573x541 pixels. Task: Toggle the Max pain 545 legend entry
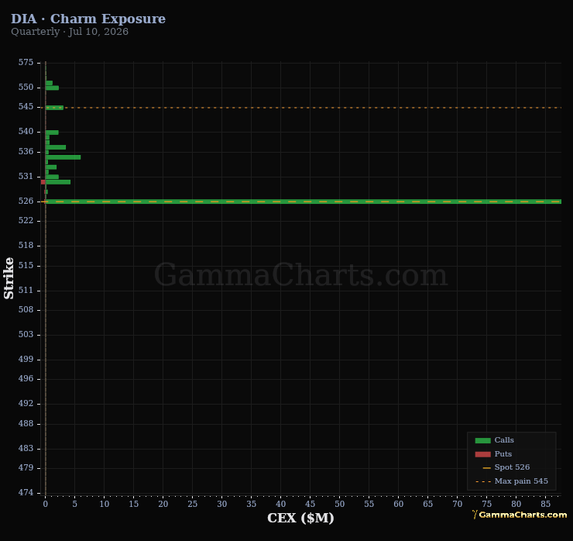[512, 481]
